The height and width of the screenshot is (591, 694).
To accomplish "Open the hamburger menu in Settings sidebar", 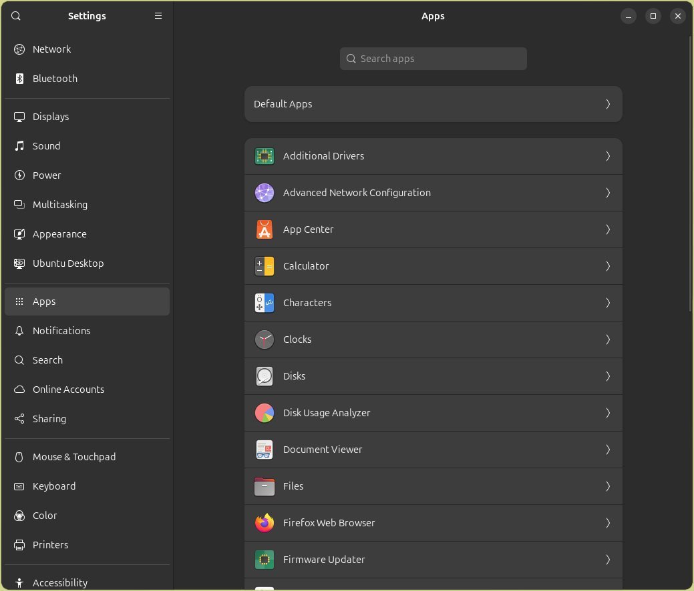I will click(x=158, y=16).
